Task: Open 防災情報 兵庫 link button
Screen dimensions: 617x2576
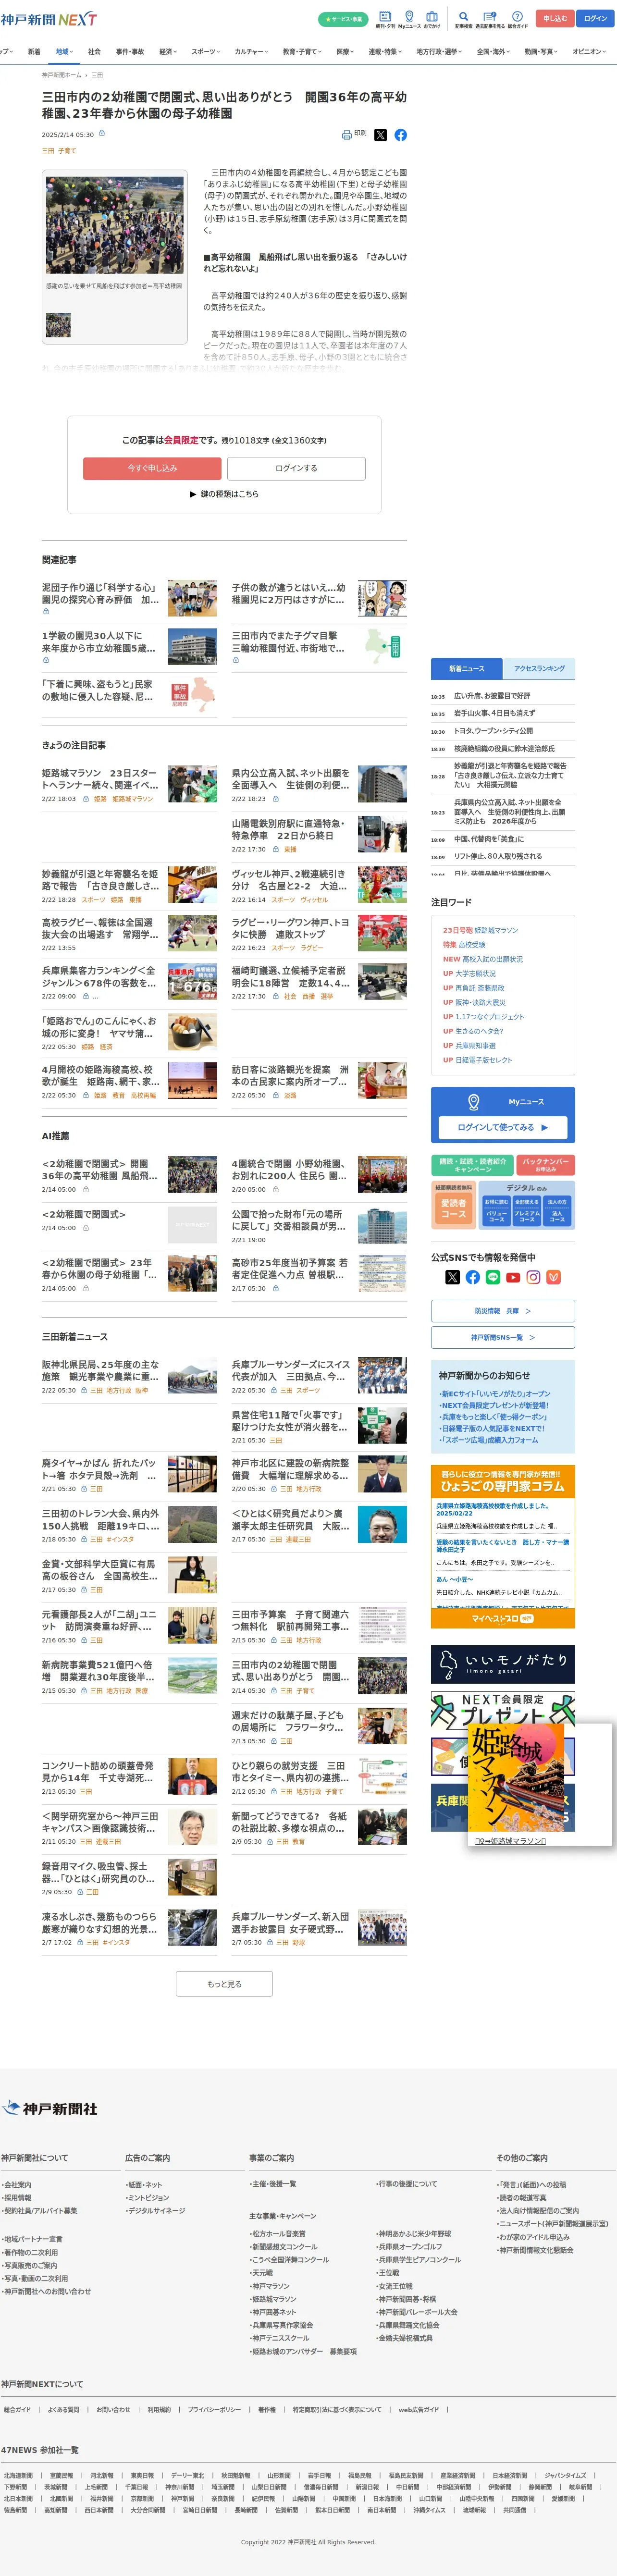Action: click(x=503, y=1310)
